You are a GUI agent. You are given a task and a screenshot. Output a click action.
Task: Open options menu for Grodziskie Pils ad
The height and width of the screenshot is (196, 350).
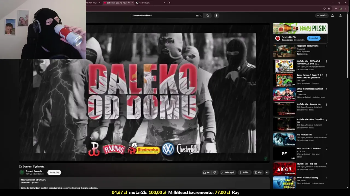click(x=324, y=38)
